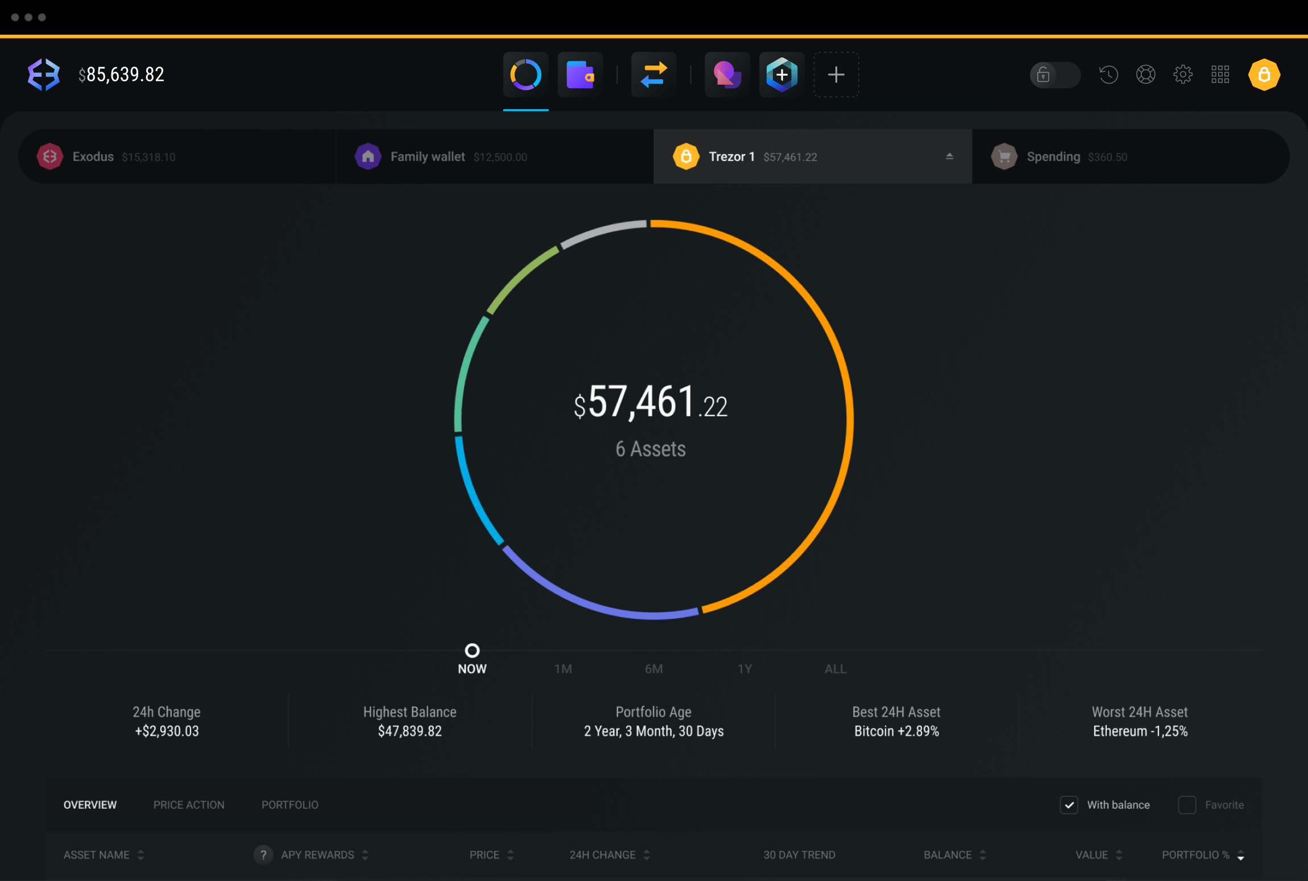Drag the portfolio donut chart slider
The image size is (1308, 881).
click(x=471, y=650)
